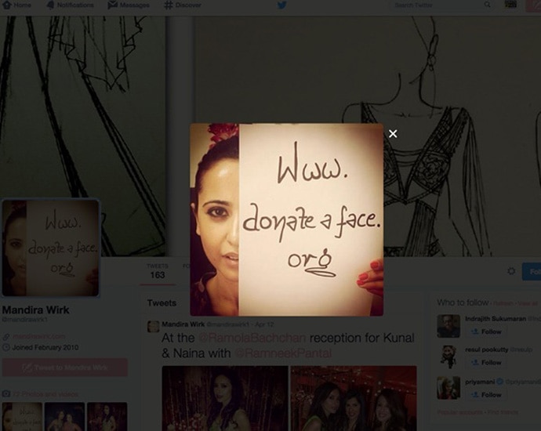Open the gear settings dropdown on profile

point(511,271)
